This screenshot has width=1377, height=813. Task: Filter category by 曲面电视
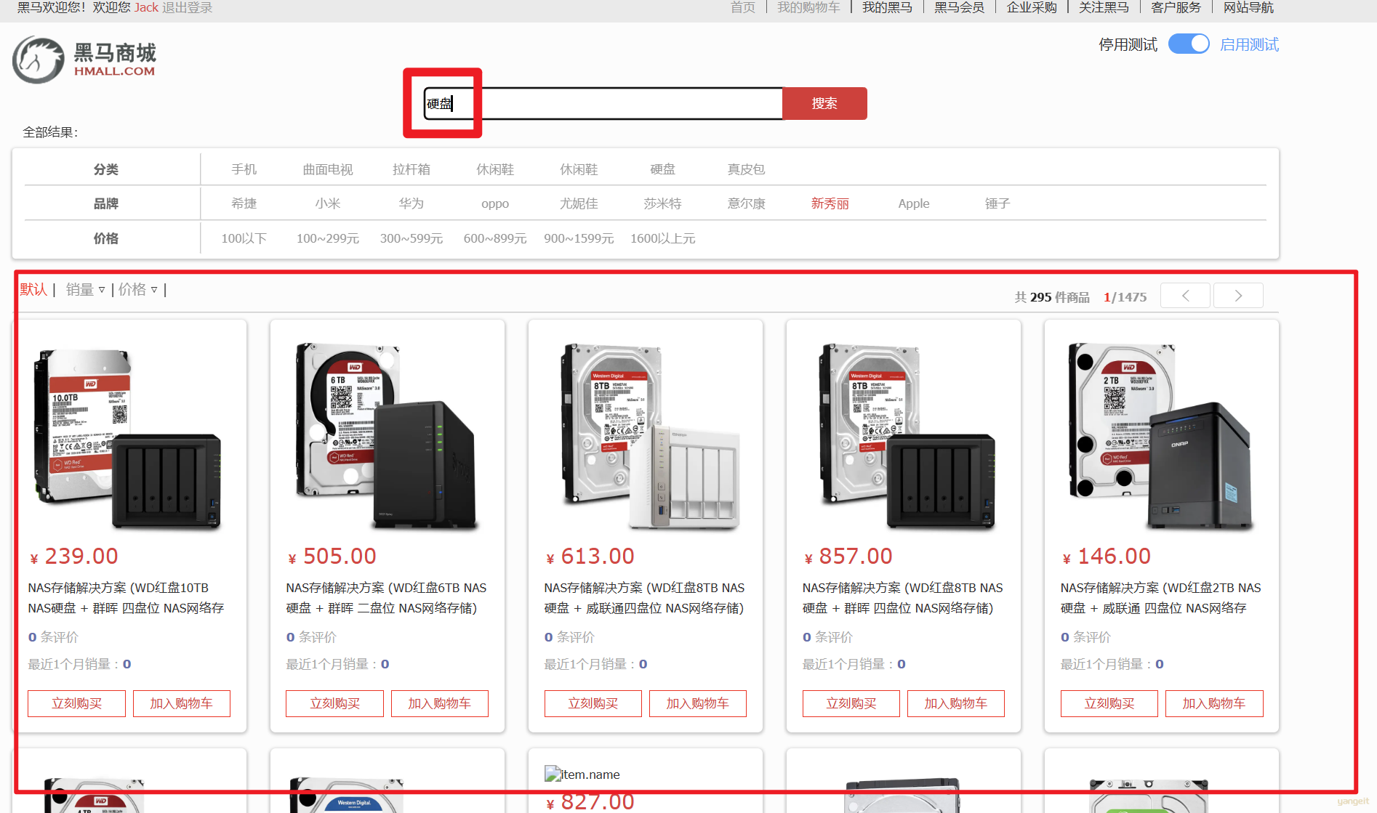click(328, 169)
